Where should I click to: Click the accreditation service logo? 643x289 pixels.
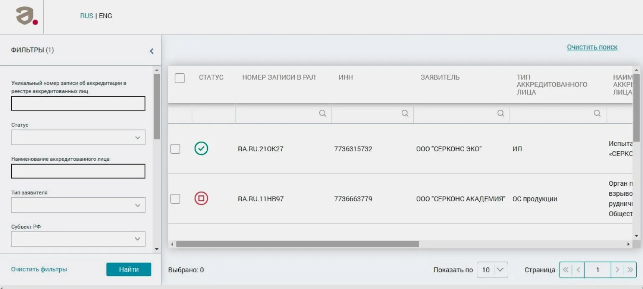coord(27,16)
